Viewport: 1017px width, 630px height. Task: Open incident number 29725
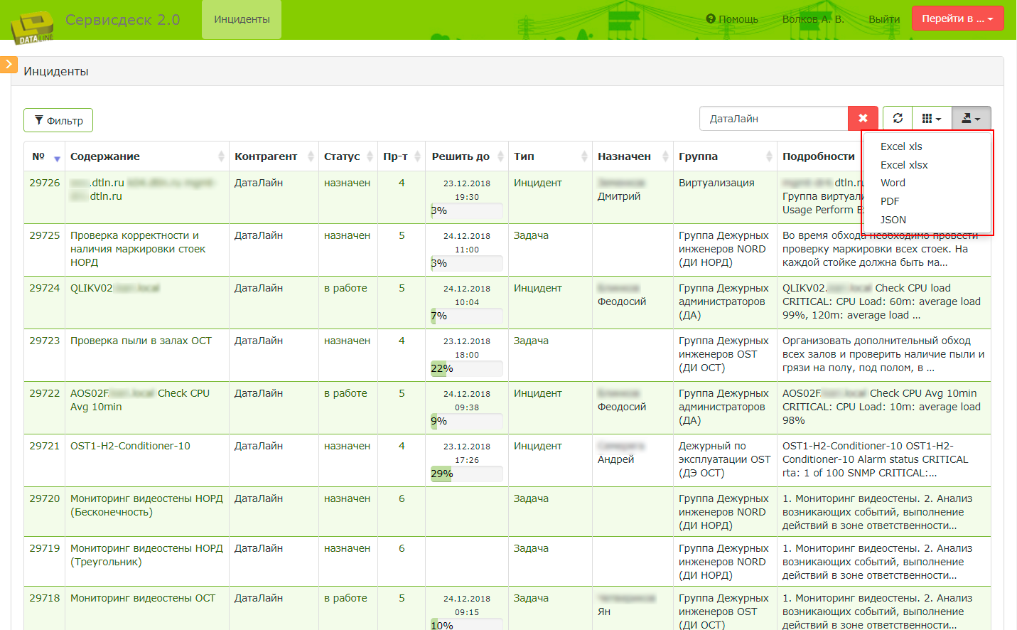click(x=45, y=235)
